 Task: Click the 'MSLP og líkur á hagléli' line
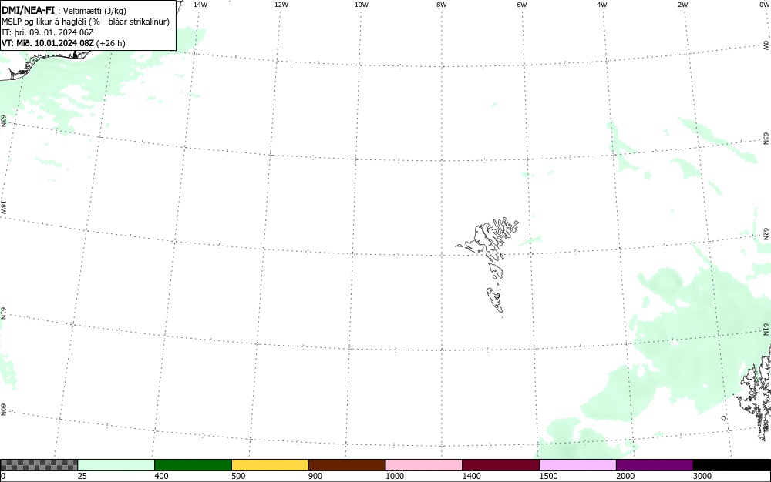point(85,22)
